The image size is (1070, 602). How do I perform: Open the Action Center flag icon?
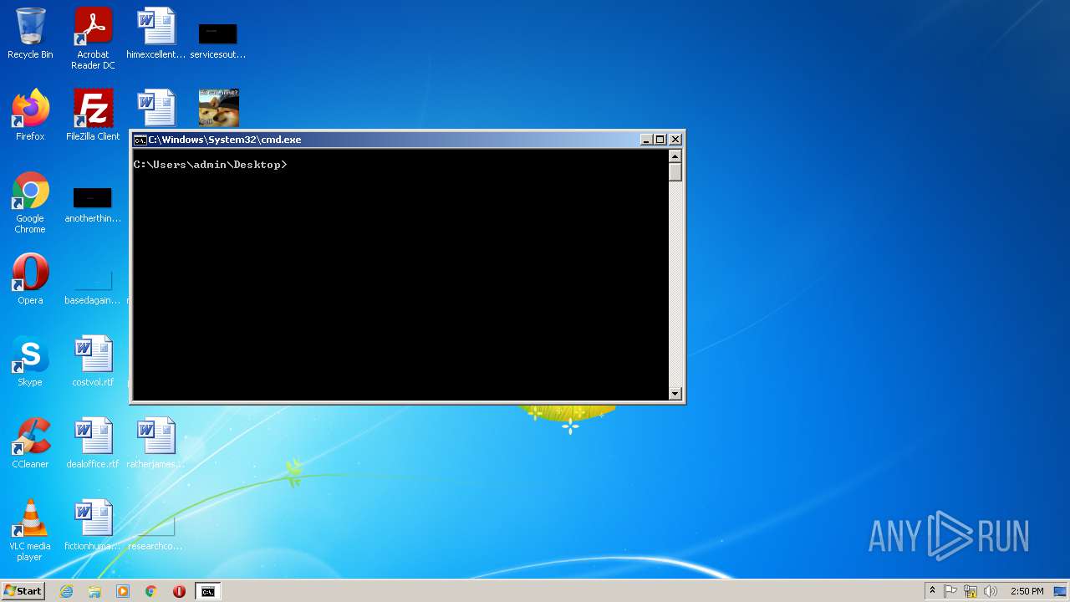point(950,591)
